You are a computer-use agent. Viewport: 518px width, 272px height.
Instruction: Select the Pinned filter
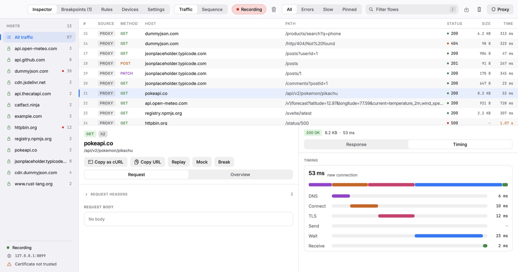[x=349, y=9]
